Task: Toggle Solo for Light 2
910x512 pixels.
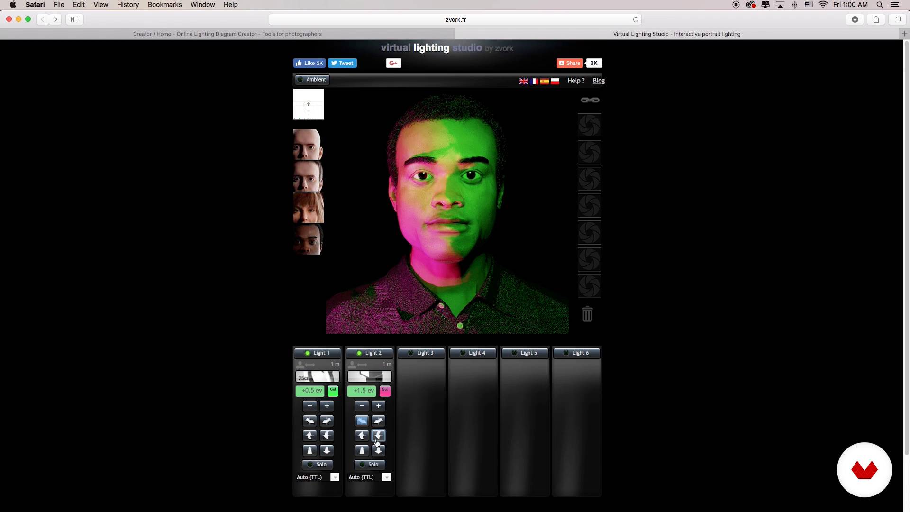Action: [370, 465]
